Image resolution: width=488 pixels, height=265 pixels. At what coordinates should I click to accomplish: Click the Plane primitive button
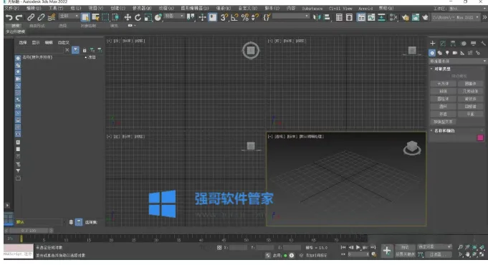coord(470,114)
